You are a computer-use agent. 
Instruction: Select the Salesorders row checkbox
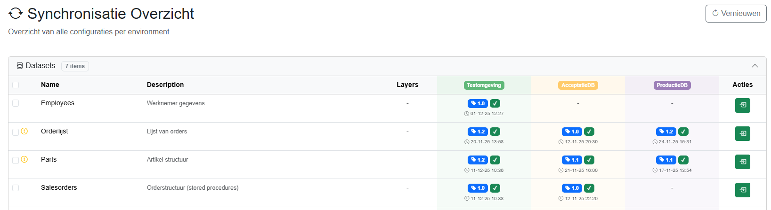[16, 188]
